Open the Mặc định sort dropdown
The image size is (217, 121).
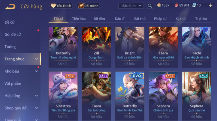point(131,6)
